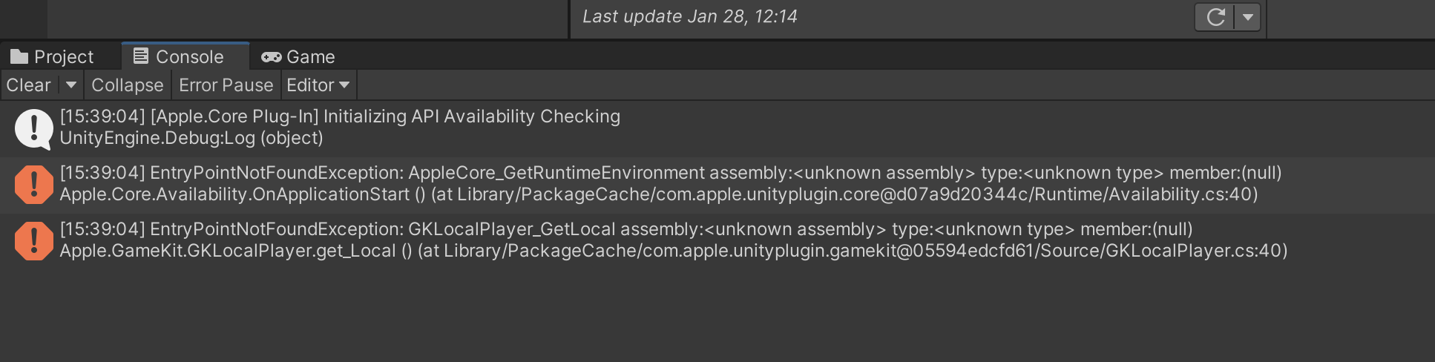Select the GKLocalPlayer_GetLocal error entry
The image size is (1435, 362).
717,241
